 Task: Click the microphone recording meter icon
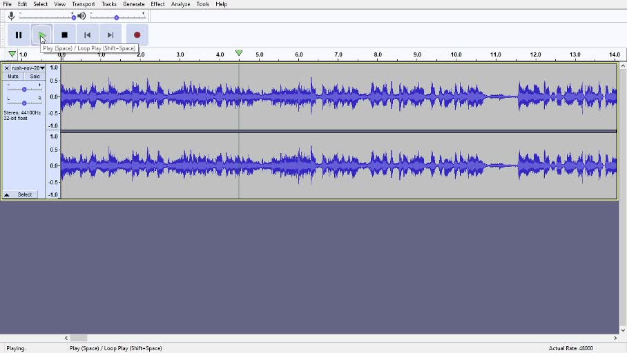coord(11,16)
